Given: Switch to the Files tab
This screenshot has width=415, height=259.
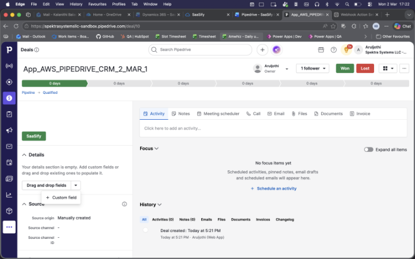Looking at the screenshot, I should tap(299, 113).
